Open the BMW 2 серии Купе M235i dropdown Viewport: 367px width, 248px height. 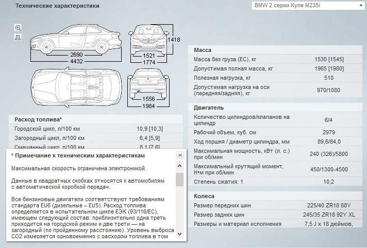(x=308, y=6)
